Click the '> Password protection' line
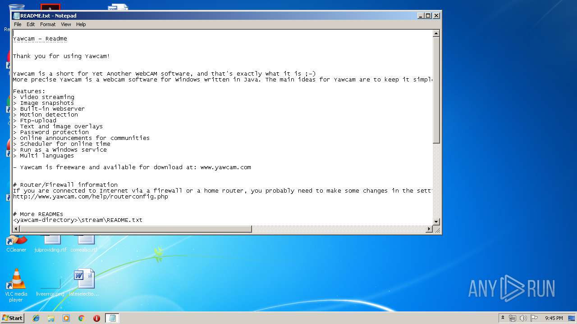Viewport: 577px width, 324px height. 51,132
